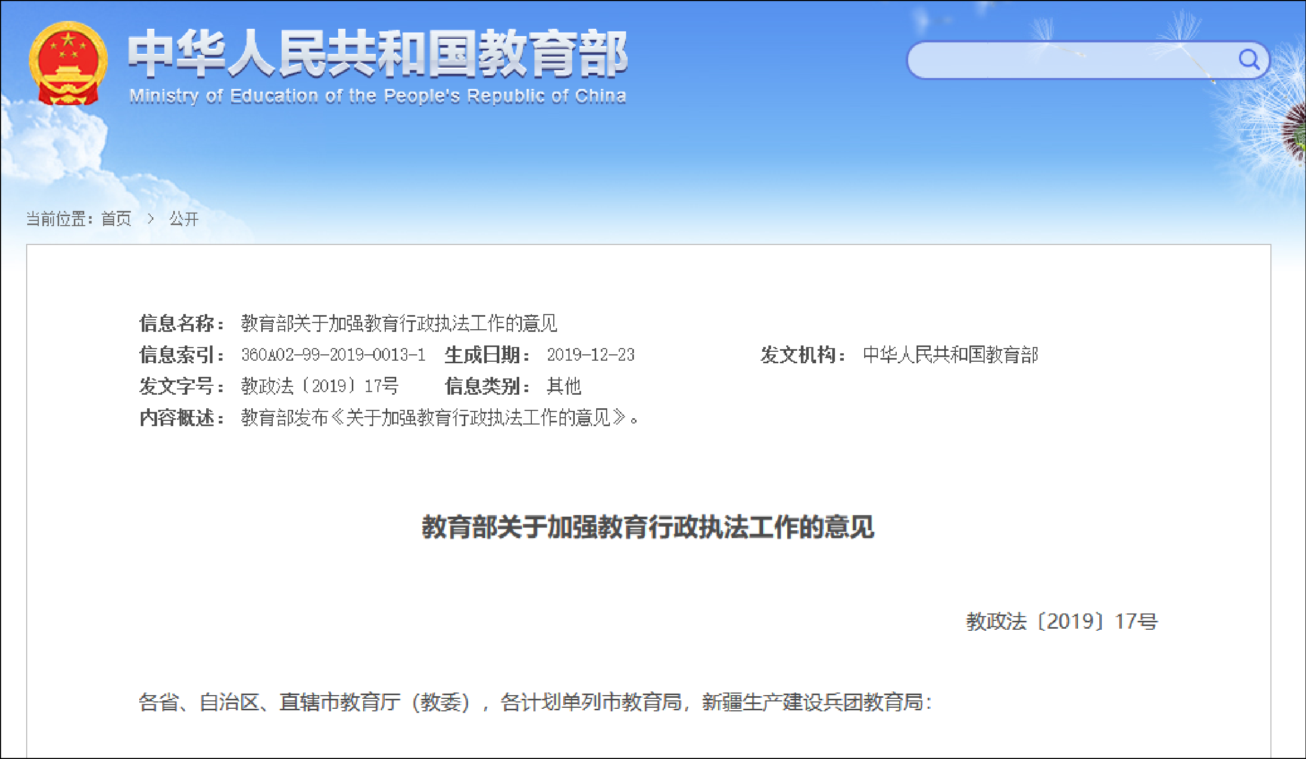This screenshot has width=1306, height=759.
Task: Click the bold article headline
Action: tap(648, 527)
